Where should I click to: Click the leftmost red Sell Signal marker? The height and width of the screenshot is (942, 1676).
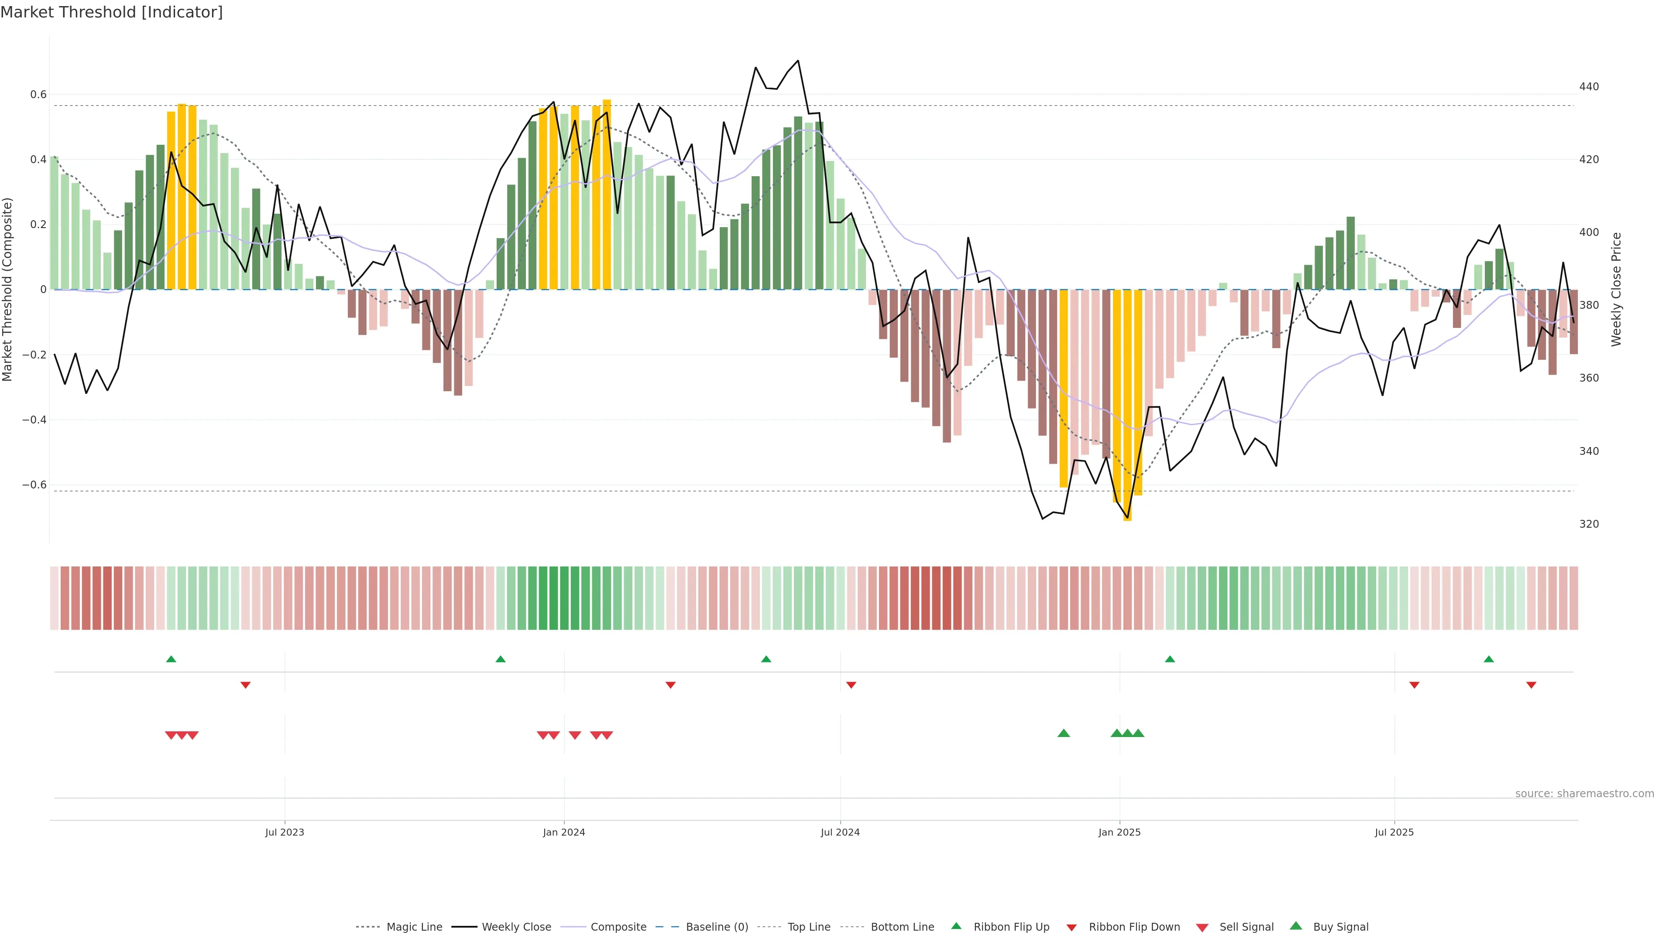(x=171, y=735)
